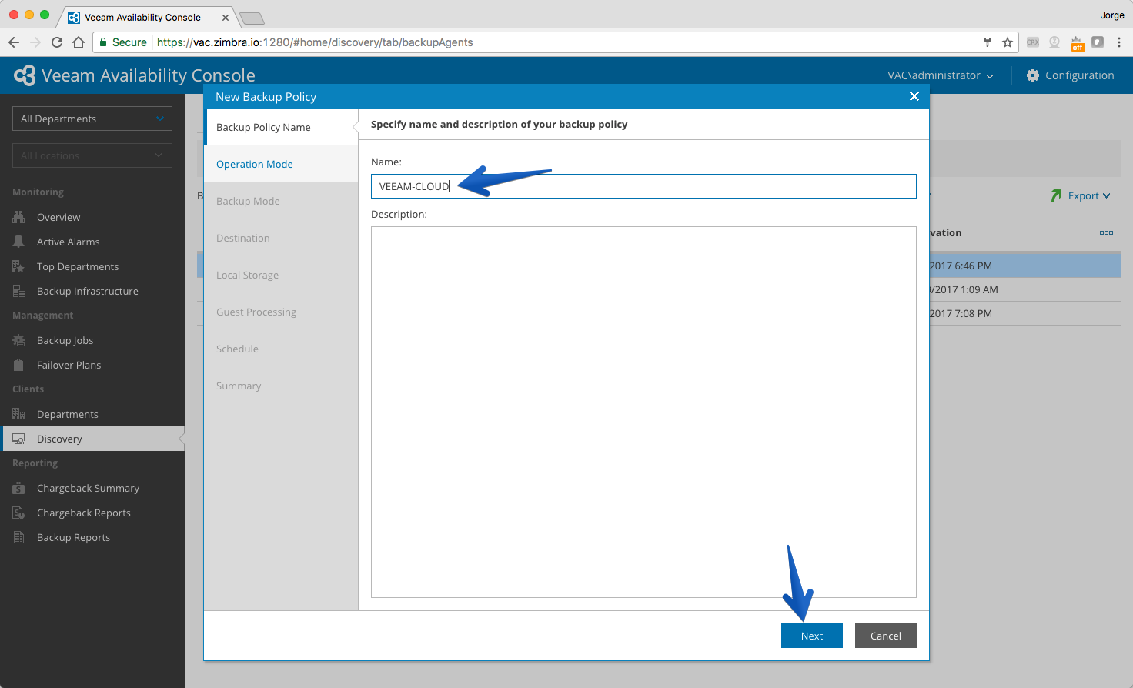Open Overview binoculars icon in sidebar
Screen dimensions: 1133x688
point(18,217)
